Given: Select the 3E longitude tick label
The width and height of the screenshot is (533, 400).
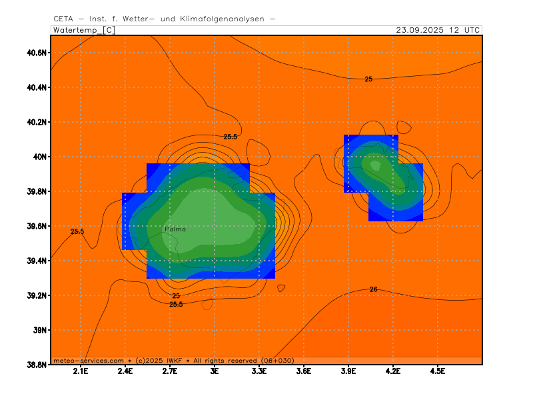Looking at the screenshot, I should tap(214, 371).
